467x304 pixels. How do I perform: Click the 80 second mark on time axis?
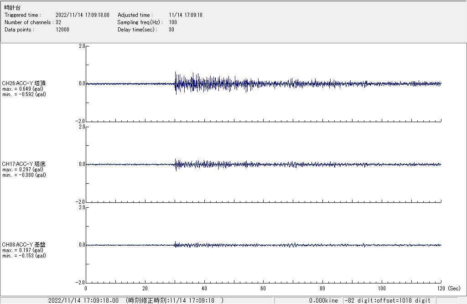coord(322,289)
